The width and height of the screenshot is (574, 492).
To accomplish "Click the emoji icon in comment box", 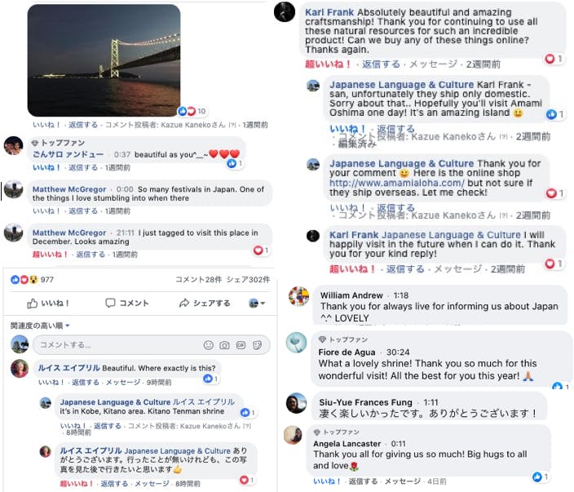I will tap(208, 345).
